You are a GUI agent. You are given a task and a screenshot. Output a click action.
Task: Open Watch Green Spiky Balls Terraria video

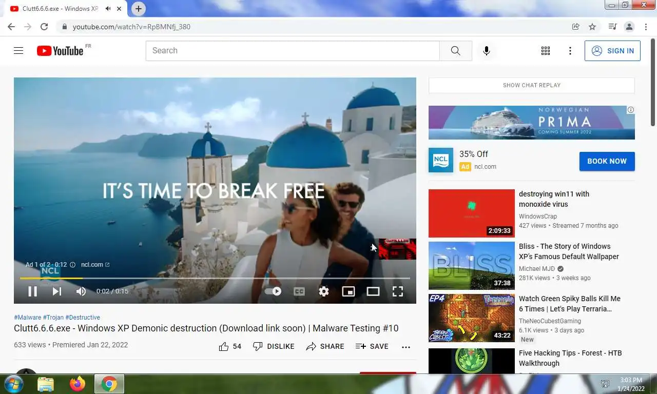570,304
